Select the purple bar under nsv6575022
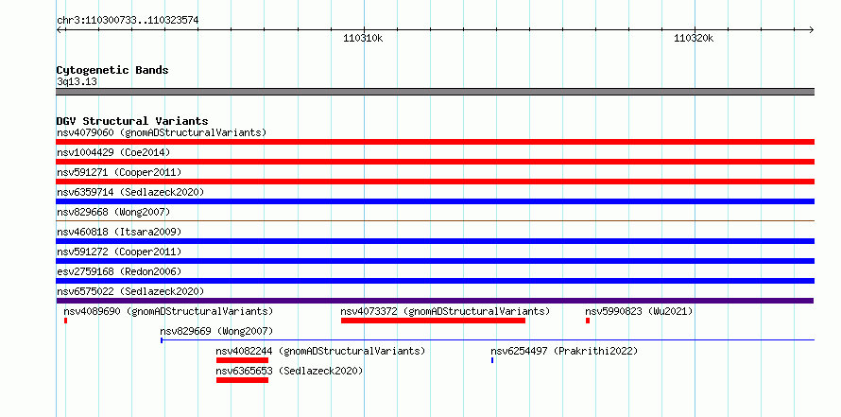The width and height of the screenshot is (841, 417). [435, 301]
